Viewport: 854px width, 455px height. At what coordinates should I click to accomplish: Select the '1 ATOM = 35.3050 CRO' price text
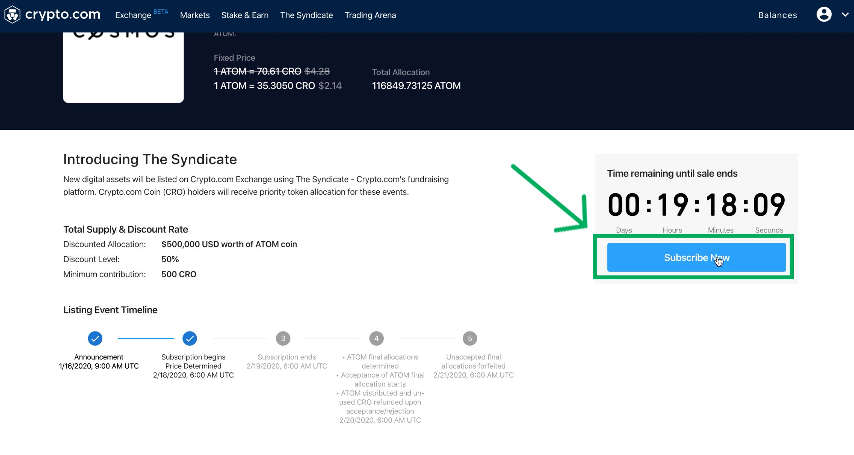click(x=264, y=86)
